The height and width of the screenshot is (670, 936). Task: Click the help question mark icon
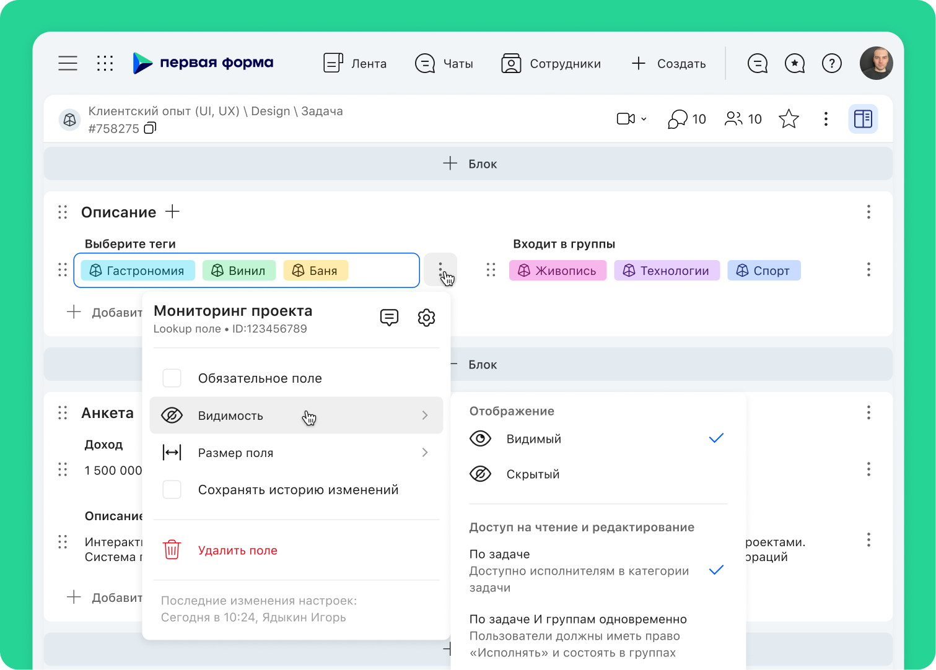(x=831, y=63)
